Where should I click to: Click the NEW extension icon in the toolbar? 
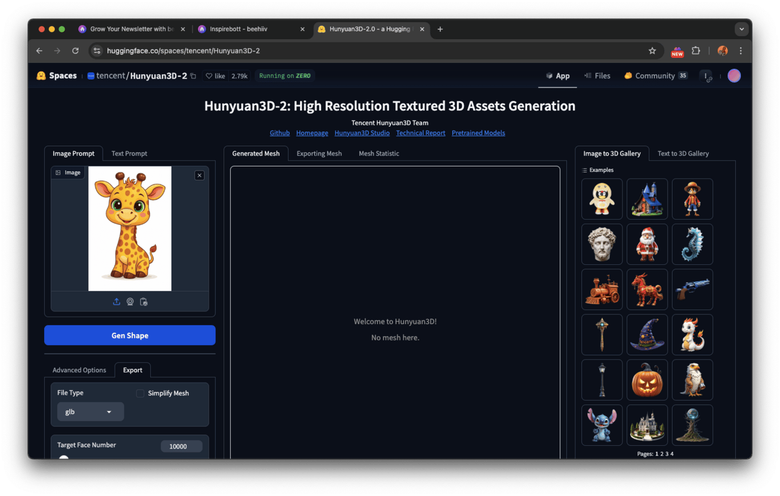677,51
